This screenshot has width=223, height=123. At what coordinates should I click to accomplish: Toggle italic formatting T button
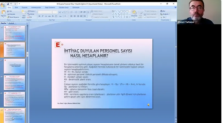[x=43, y=16]
